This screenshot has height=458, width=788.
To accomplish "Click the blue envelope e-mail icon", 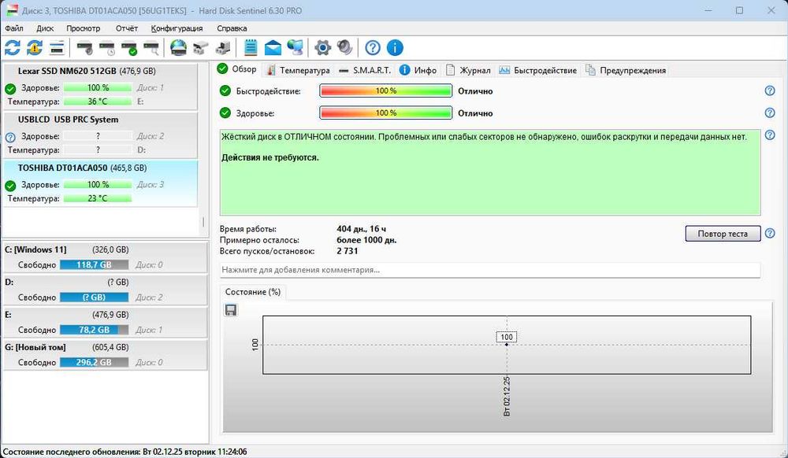I will pyautogui.click(x=273, y=48).
